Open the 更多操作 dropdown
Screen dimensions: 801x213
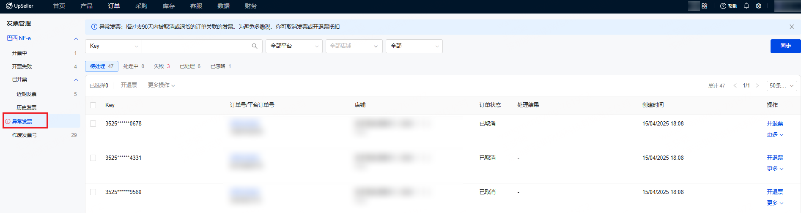coord(161,85)
